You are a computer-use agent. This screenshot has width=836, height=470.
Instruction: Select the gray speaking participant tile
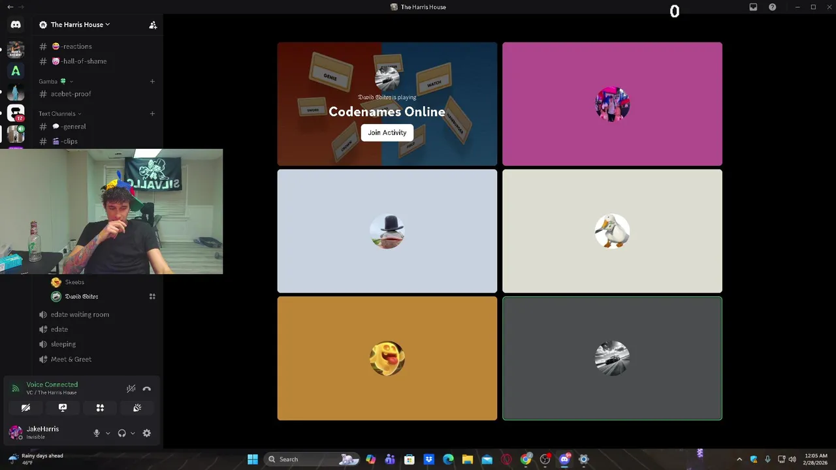pyautogui.click(x=612, y=358)
